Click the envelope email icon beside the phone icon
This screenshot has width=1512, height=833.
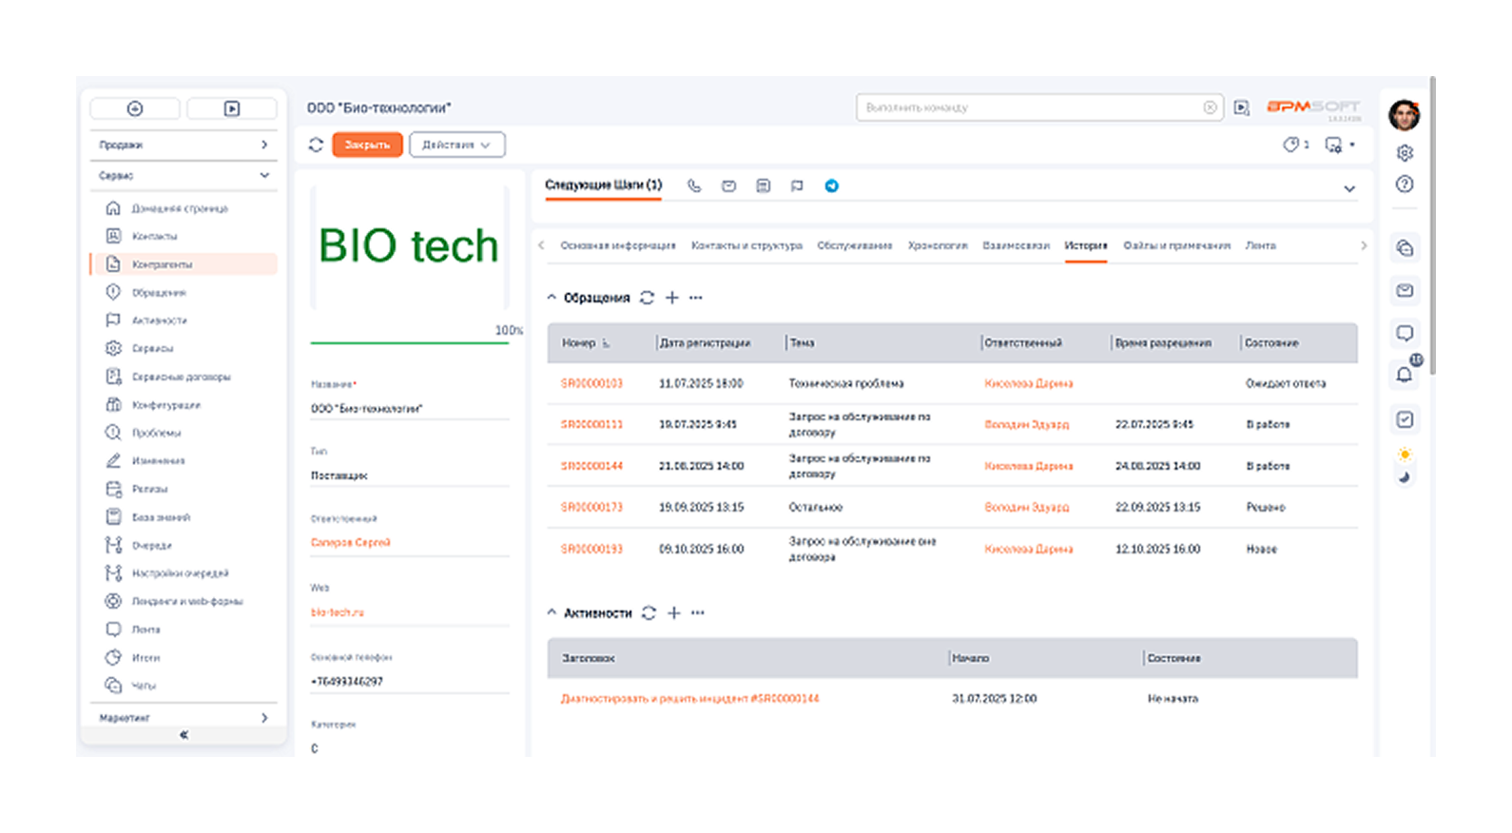(x=728, y=186)
